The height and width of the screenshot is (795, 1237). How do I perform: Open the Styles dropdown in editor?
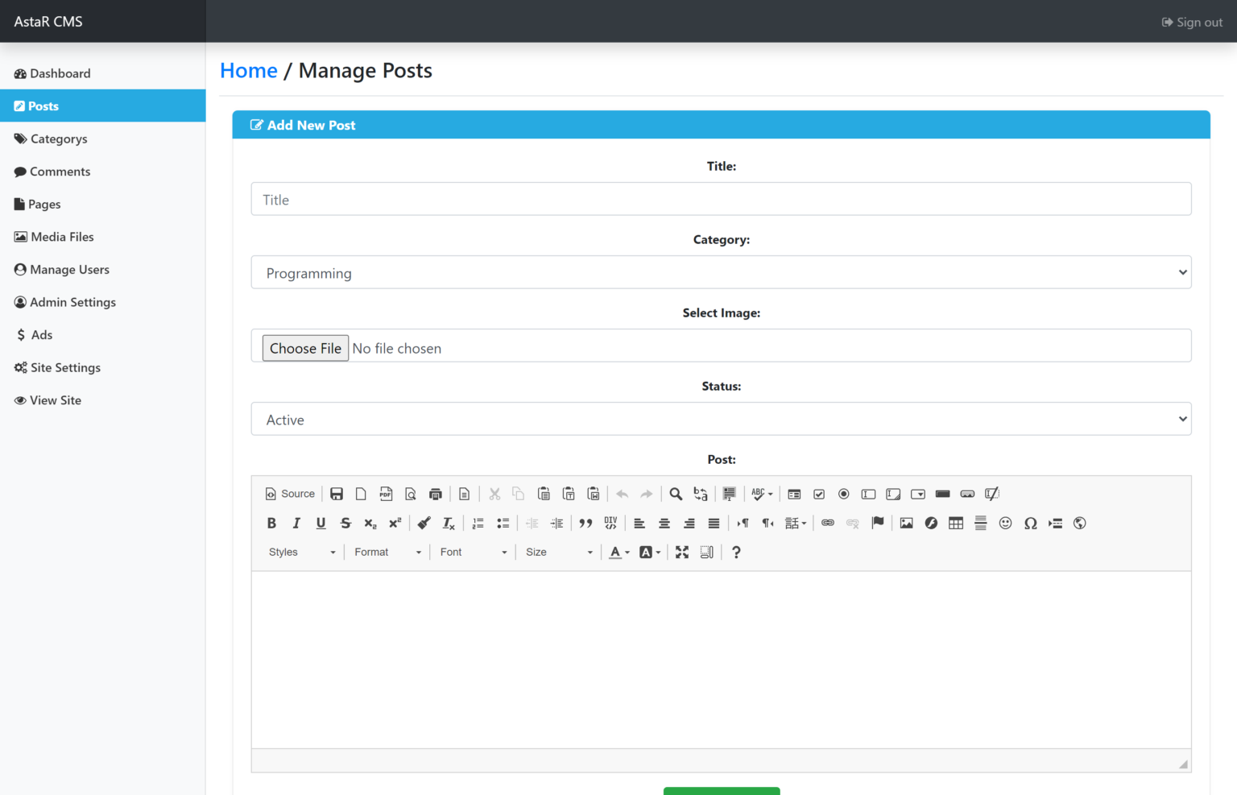302,553
